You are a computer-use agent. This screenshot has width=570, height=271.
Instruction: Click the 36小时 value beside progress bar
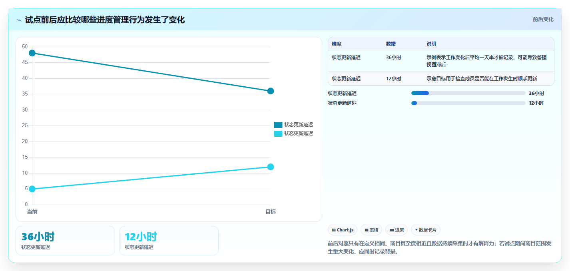pyautogui.click(x=536, y=94)
